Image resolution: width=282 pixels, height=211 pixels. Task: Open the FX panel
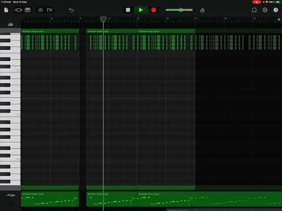click(x=49, y=10)
